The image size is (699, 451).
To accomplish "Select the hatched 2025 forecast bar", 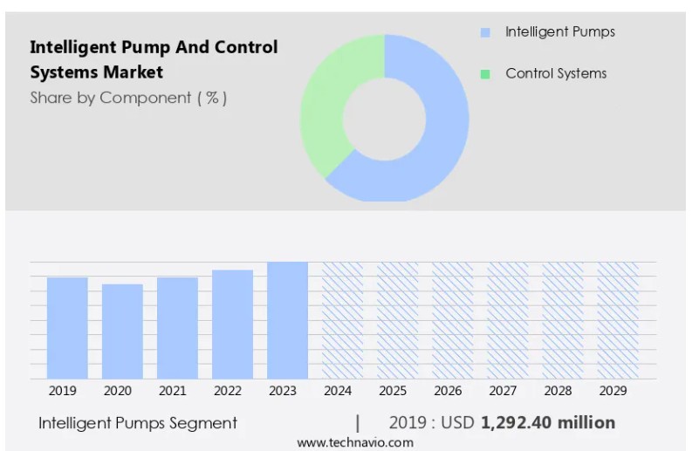I will (x=397, y=320).
